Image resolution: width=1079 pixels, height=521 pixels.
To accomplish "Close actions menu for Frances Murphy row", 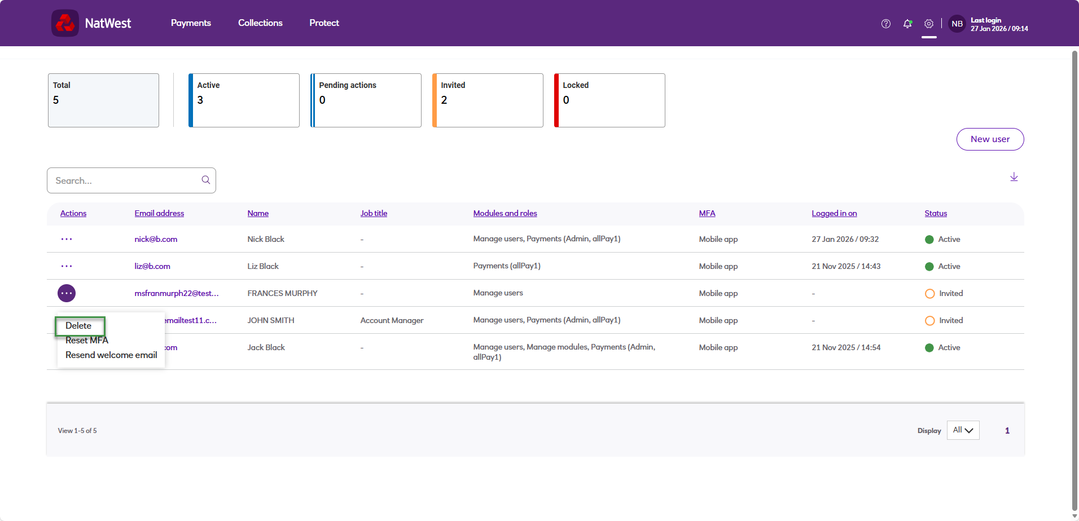I will click(x=67, y=293).
